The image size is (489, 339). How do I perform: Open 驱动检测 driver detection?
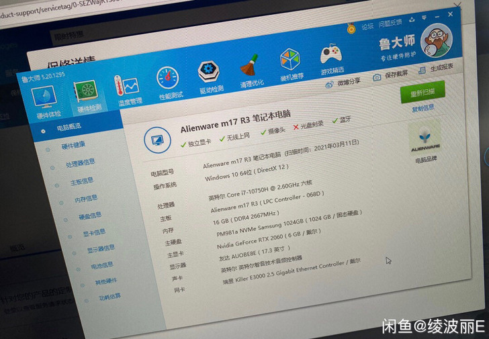coord(210,77)
